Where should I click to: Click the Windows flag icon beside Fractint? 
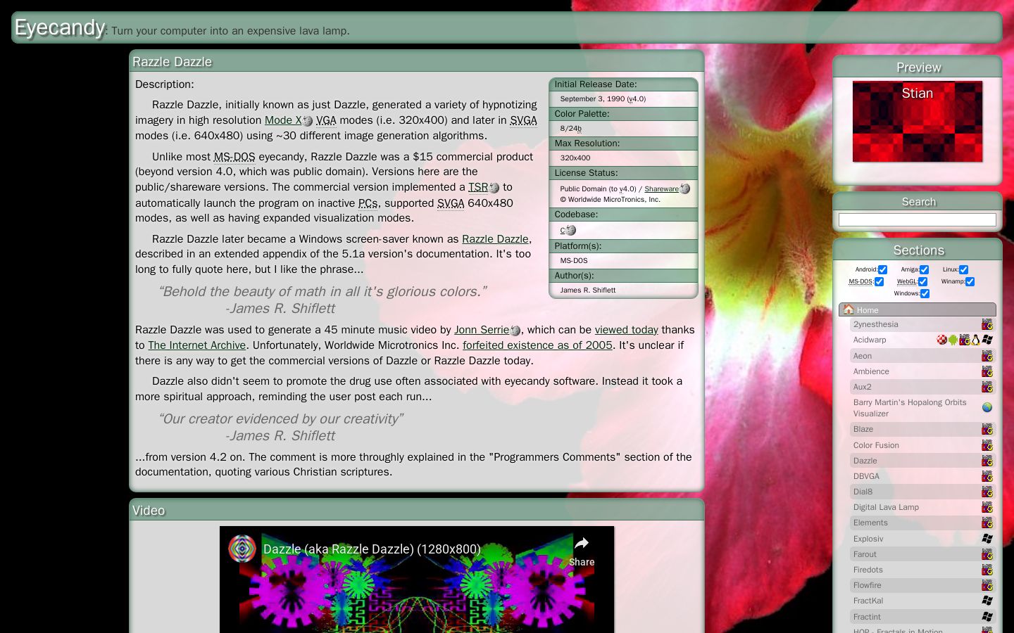pyautogui.click(x=987, y=617)
